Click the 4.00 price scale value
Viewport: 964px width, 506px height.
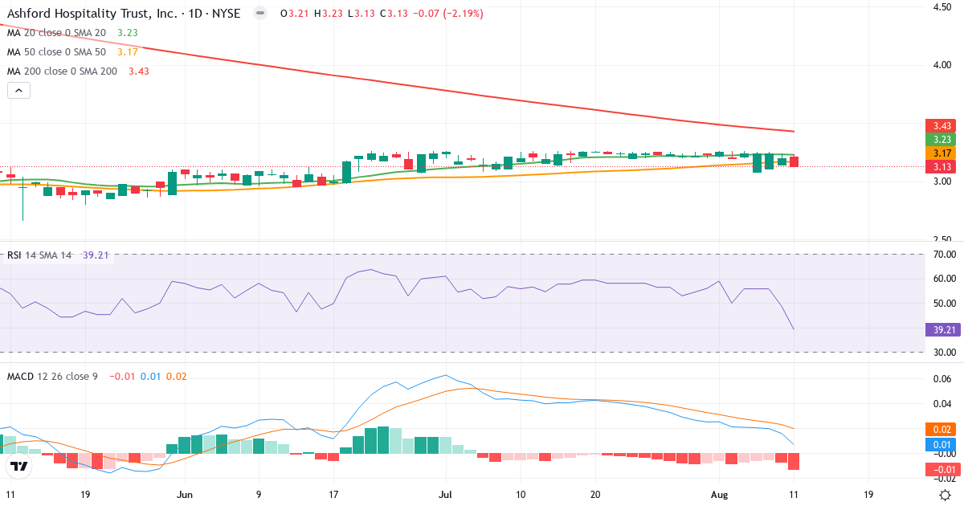coord(942,65)
